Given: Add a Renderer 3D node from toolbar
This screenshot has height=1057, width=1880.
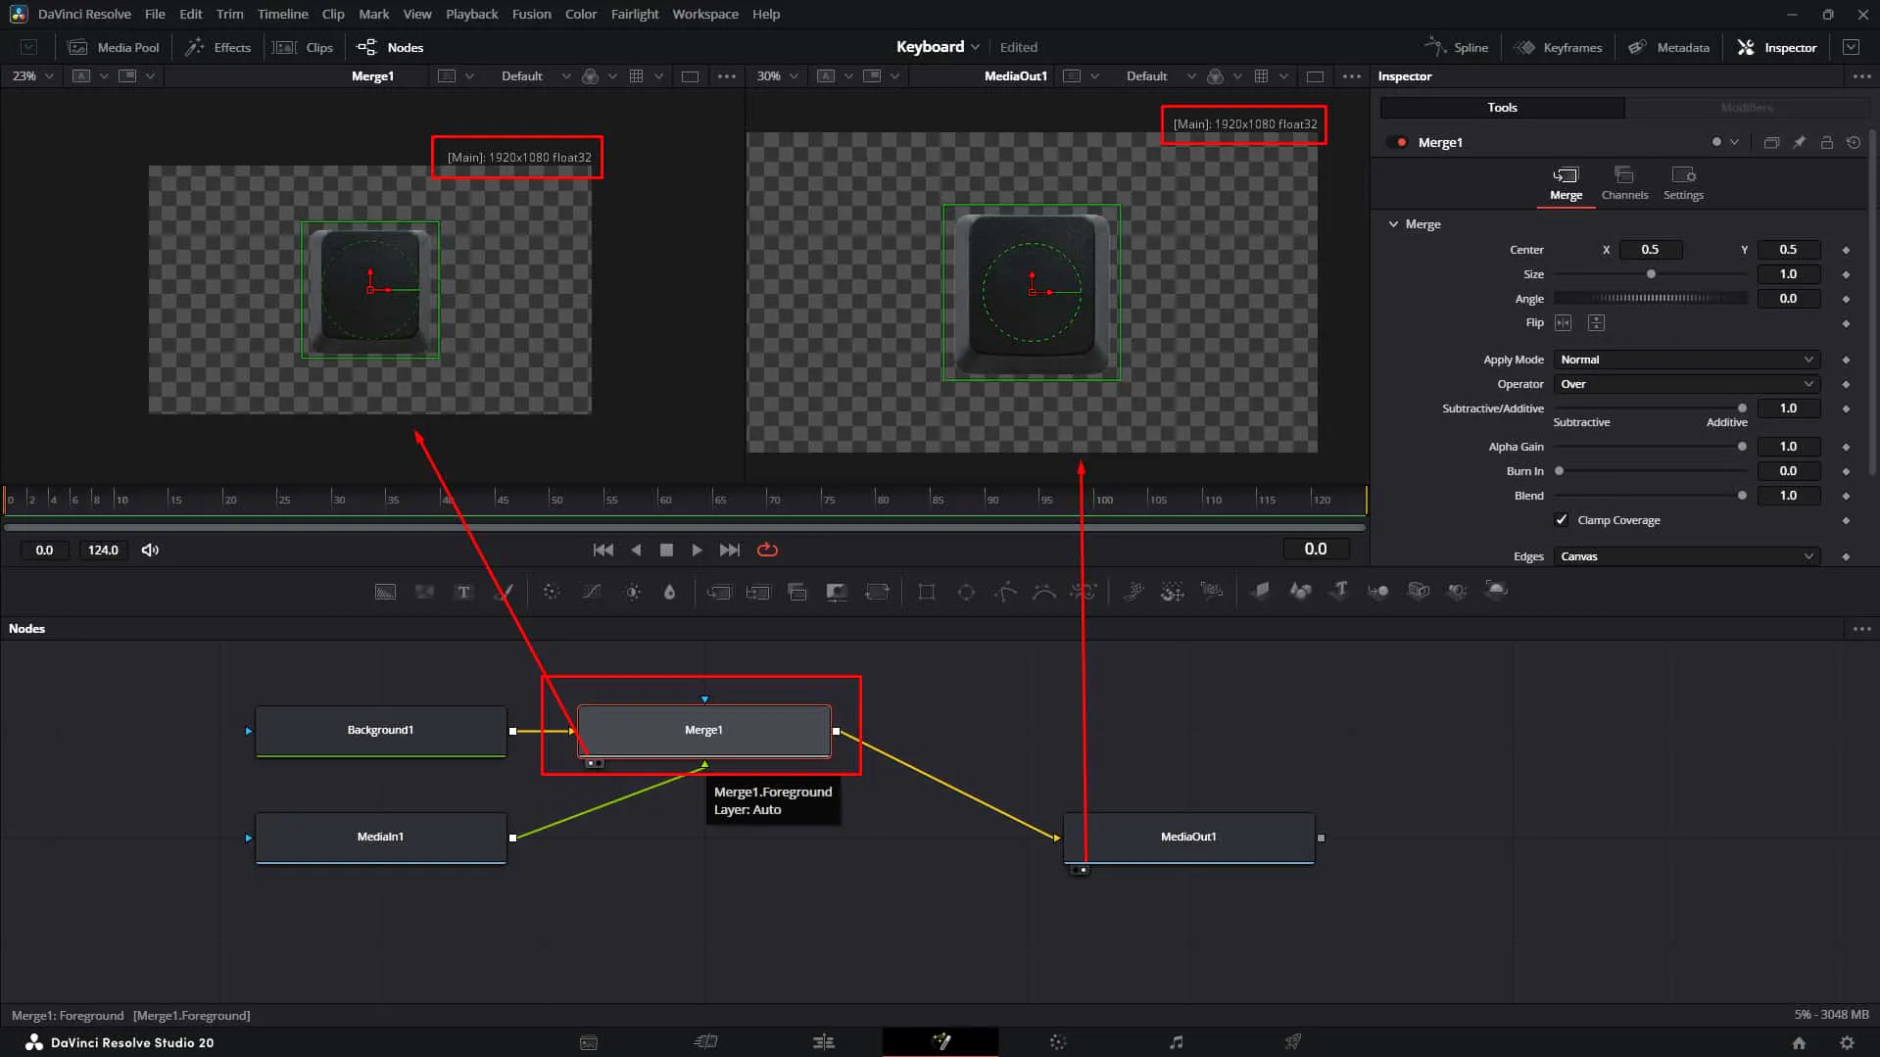Looking at the screenshot, I should tap(1496, 590).
